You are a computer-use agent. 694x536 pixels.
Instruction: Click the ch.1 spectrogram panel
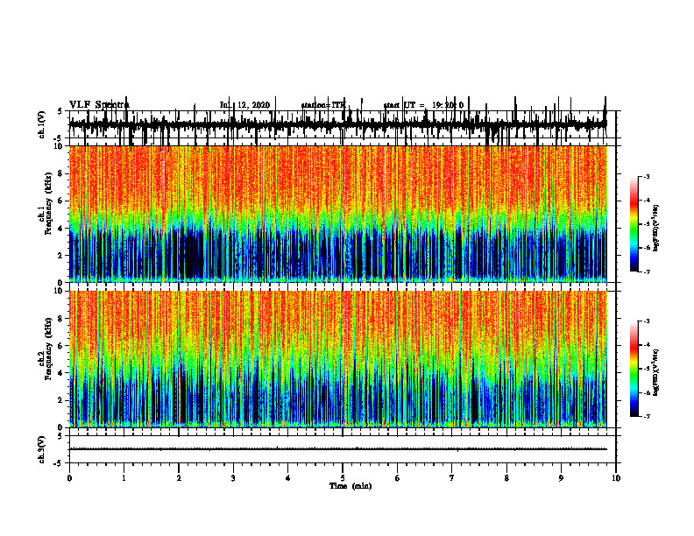[338, 214]
